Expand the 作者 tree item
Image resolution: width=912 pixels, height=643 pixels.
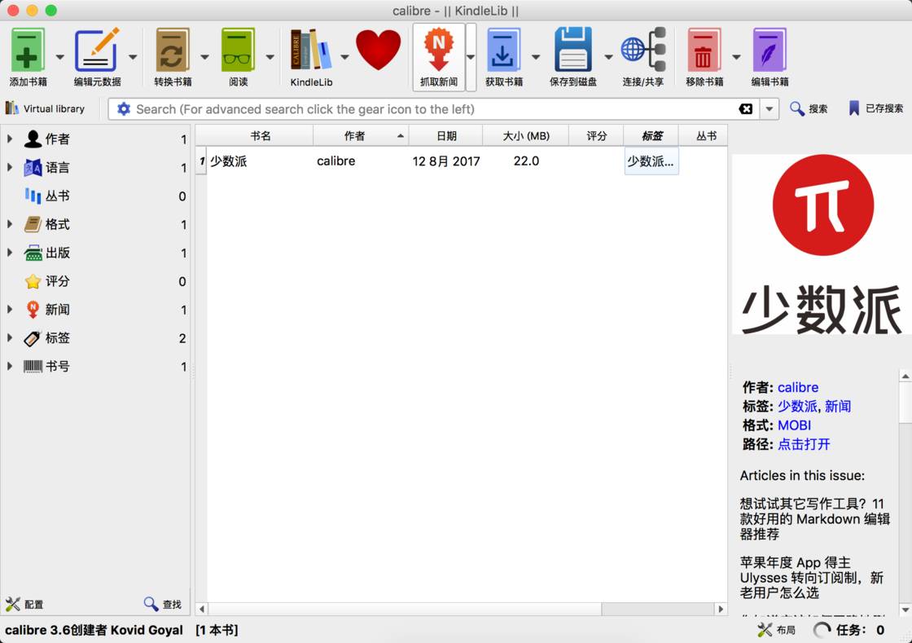coord(10,139)
